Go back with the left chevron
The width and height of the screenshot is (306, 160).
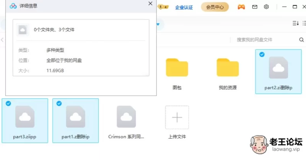click(x=2, y=40)
